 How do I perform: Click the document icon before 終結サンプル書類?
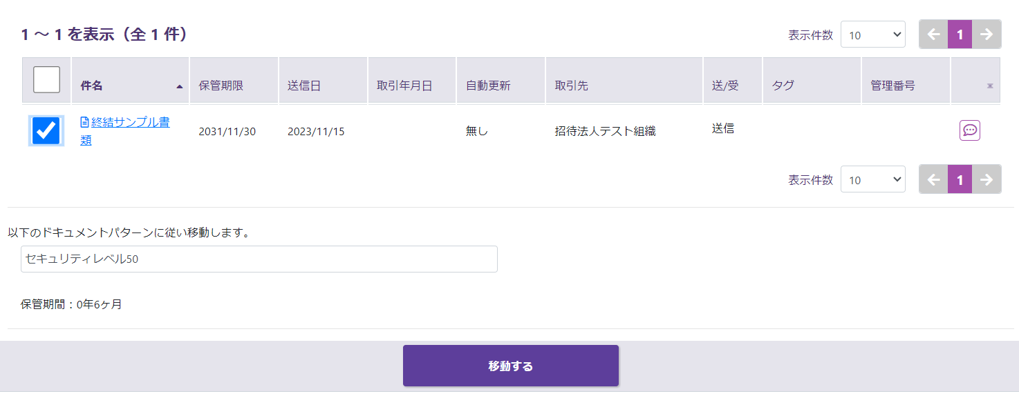(85, 123)
